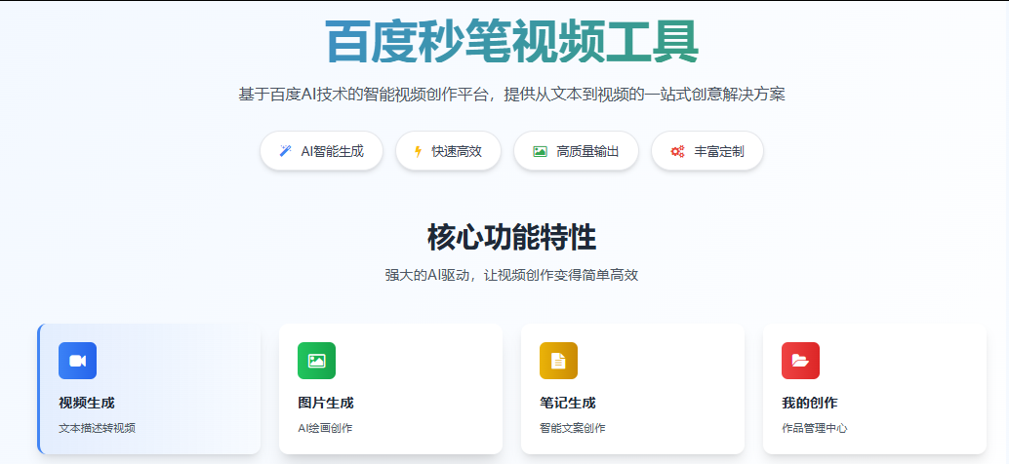
Task: Click the magic wand icon in AI智能生成
Action: [x=285, y=151]
